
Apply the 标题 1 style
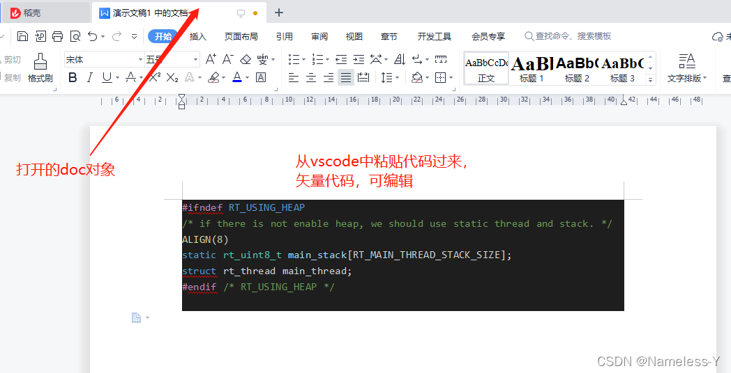tap(532, 68)
